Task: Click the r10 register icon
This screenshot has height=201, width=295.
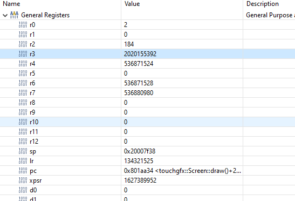Action: coord(23,122)
